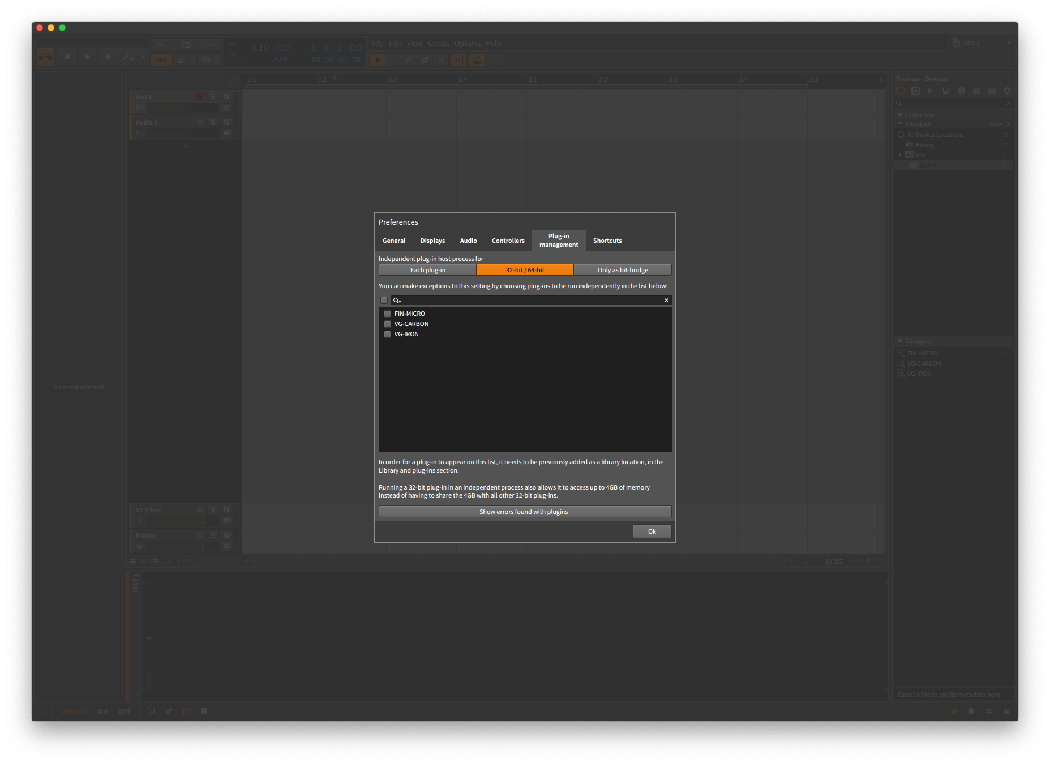Viewport: 1050px width, 763px height.
Task: Adjust the Master track volume slider
Action: pos(182,546)
